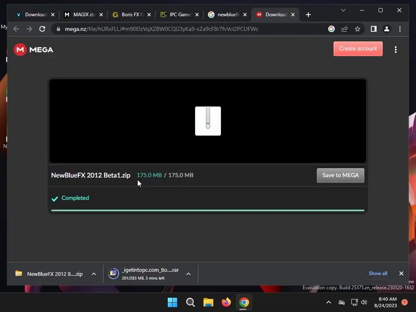The width and height of the screenshot is (416, 312).
Task: Open Chrome profile menu
Action: (x=387, y=29)
